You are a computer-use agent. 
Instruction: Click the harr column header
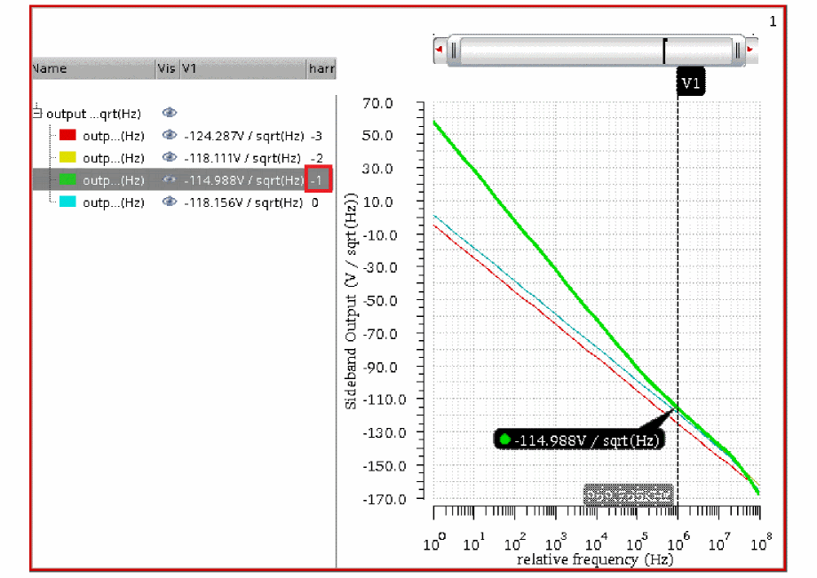coord(321,68)
